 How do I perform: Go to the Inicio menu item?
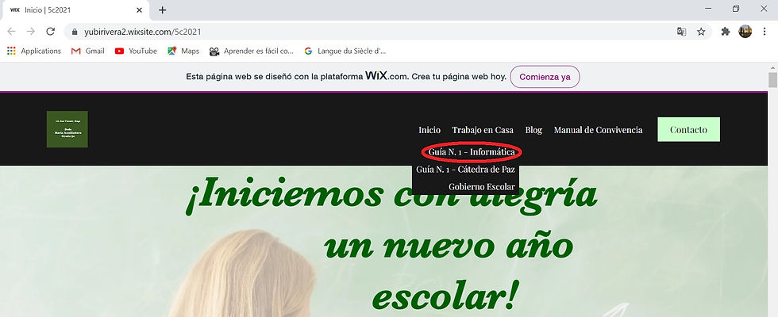[x=429, y=130]
